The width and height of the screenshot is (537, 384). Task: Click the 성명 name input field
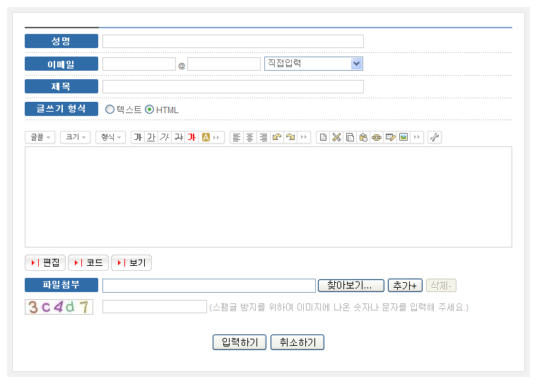(232, 41)
